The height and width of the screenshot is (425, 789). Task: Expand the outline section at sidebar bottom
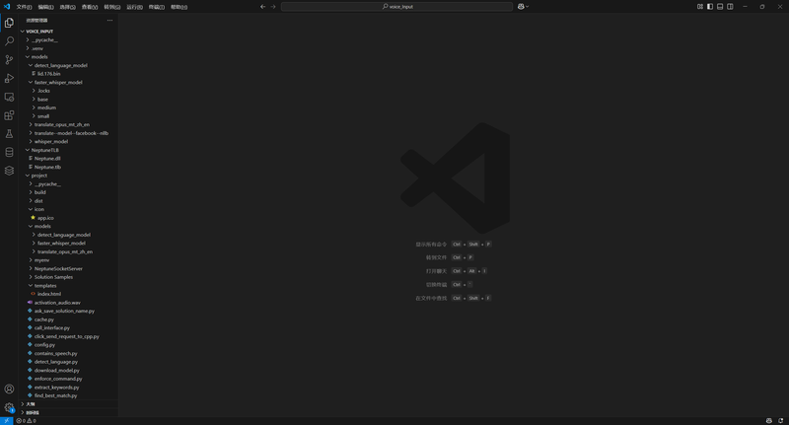[x=68, y=404]
